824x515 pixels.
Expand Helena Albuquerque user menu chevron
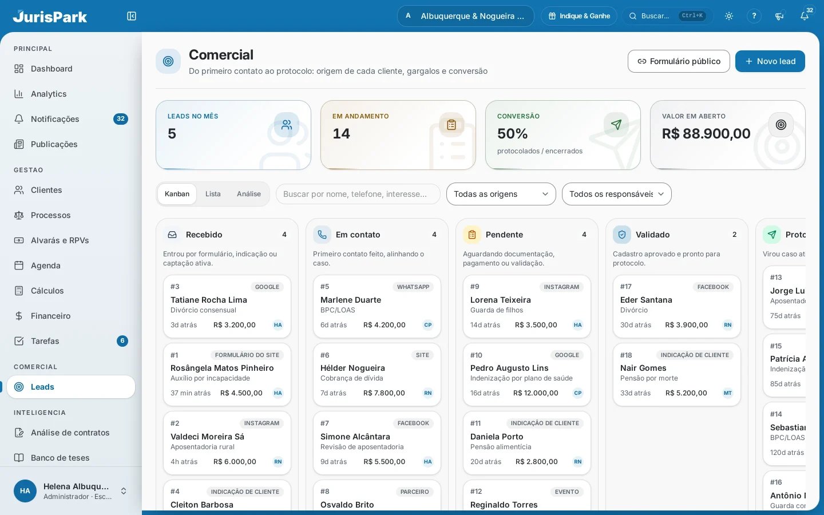click(x=124, y=491)
